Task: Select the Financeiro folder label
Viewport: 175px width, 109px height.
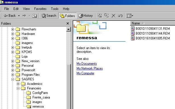Action: pyautogui.click(x=34, y=88)
